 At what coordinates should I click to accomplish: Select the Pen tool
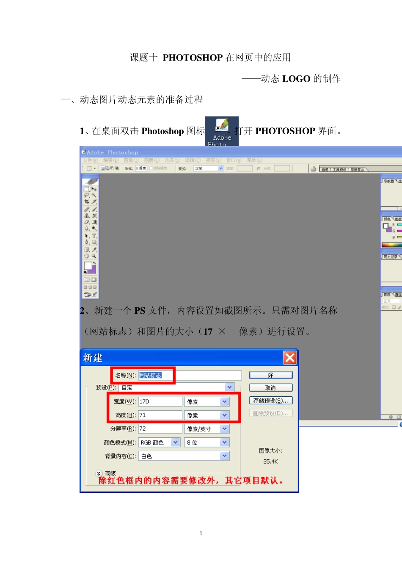pos(87,242)
